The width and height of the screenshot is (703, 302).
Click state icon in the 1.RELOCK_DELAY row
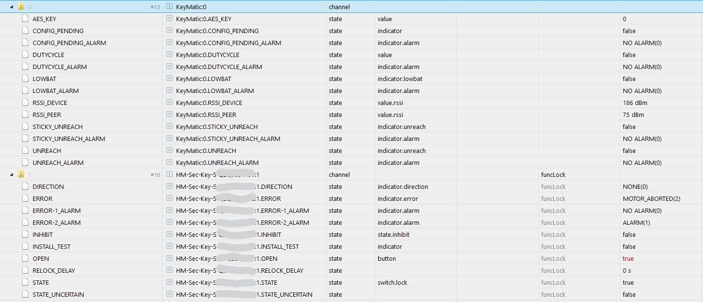[x=169, y=270]
